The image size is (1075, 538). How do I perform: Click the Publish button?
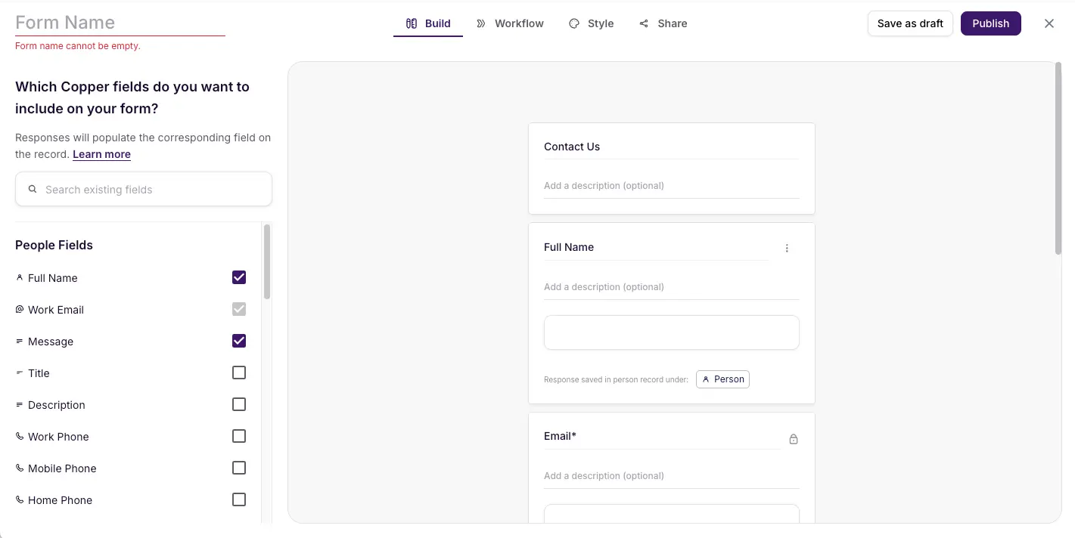pyautogui.click(x=990, y=23)
